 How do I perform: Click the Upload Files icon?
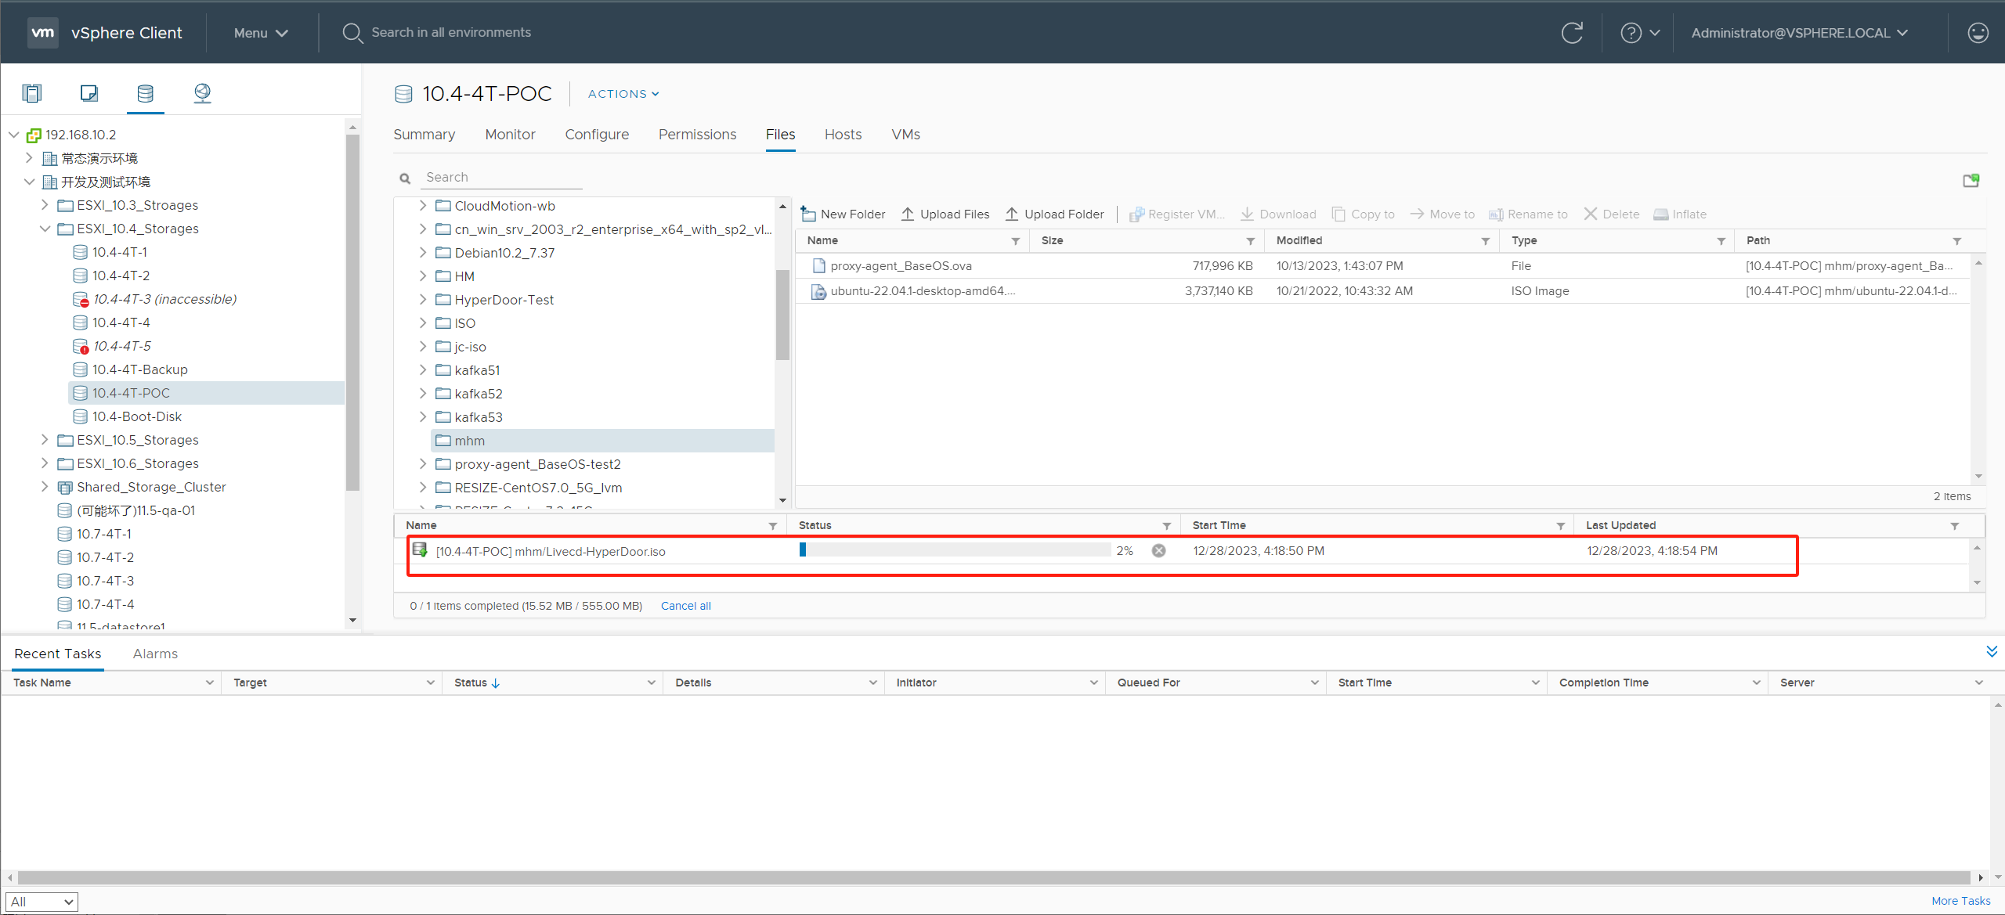click(912, 214)
